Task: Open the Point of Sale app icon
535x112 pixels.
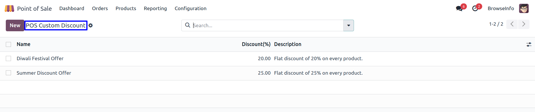Action: (x=9, y=8)
